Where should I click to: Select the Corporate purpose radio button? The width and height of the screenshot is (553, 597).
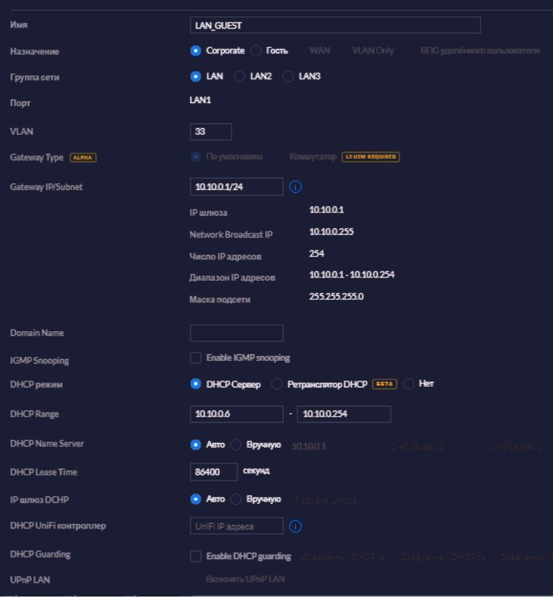tap(196, 51)
